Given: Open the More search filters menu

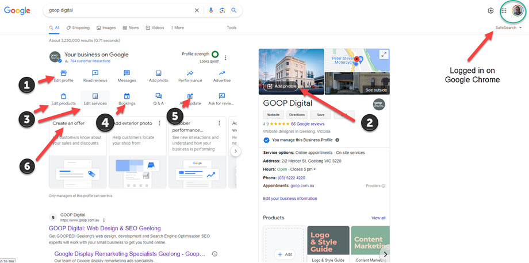Looking at the screenshot, I should point(177,28).
